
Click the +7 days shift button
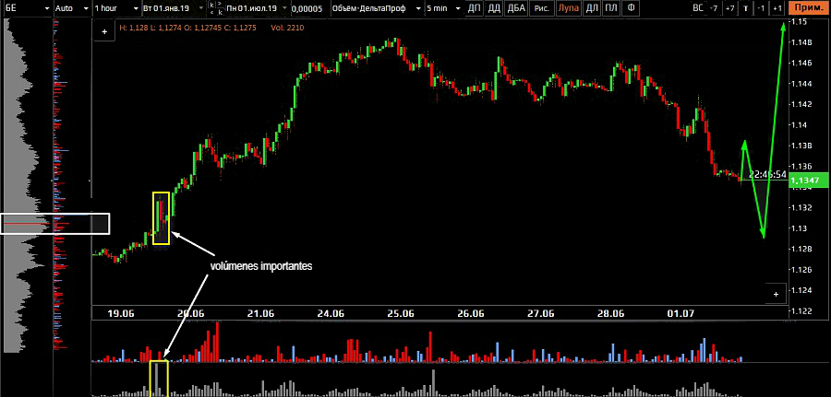(x=729, y=8)
